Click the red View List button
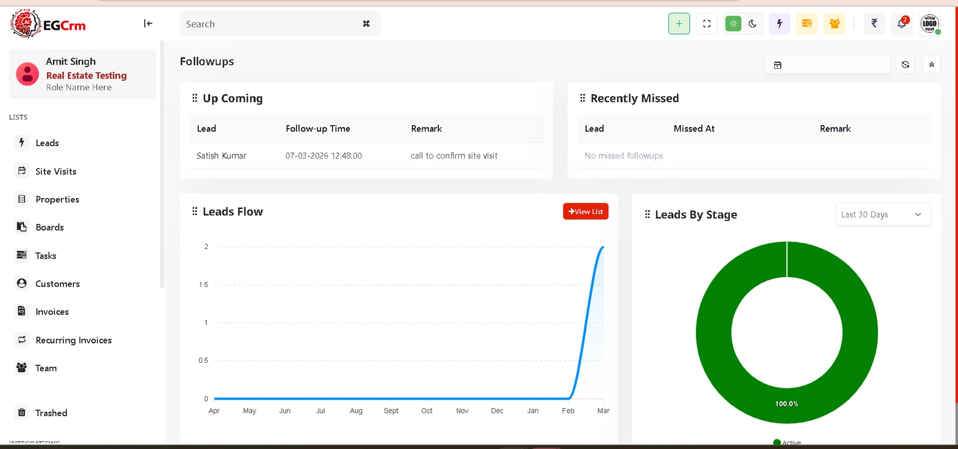 click(586, 211)
